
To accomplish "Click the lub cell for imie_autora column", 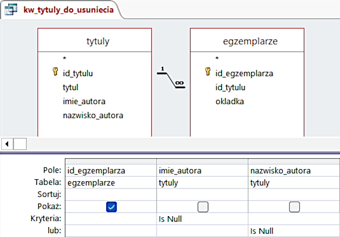I will pyautogui.click(x=202, y=231).
